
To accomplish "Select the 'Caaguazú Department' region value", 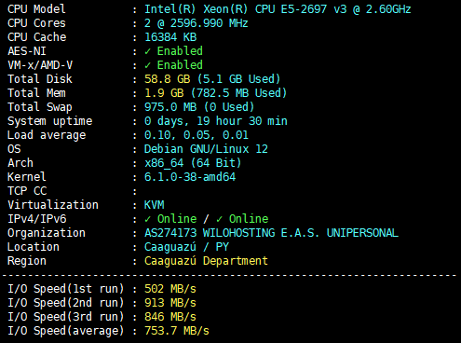I will tap(206, 261).
